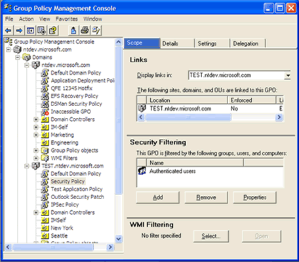This screenshot has width=299, height=262.
Task: Click the Select... button for WMI Filtering
Action: 211,236
